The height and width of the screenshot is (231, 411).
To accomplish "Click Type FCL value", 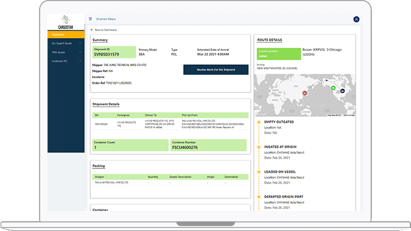I will click(174, 55).
